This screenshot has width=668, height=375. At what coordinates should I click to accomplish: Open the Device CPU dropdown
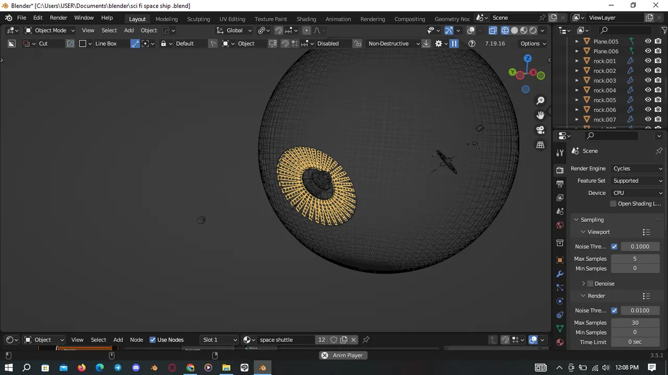(637, 193)
